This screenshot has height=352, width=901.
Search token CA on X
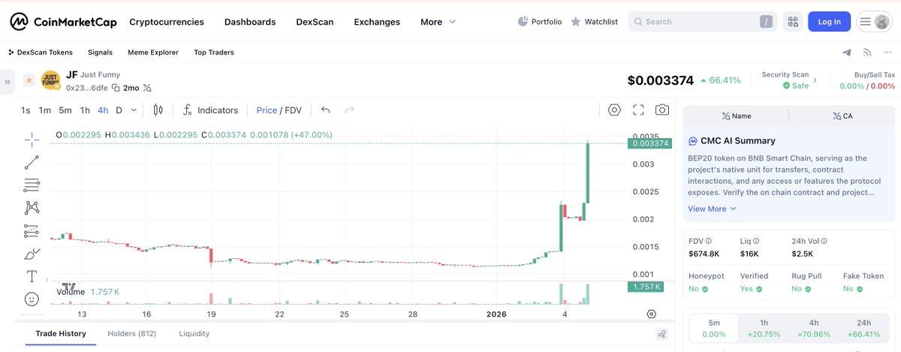[x=842, y=116]
